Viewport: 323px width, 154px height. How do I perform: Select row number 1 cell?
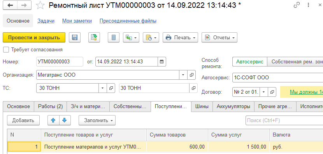[x=24, y=147]
